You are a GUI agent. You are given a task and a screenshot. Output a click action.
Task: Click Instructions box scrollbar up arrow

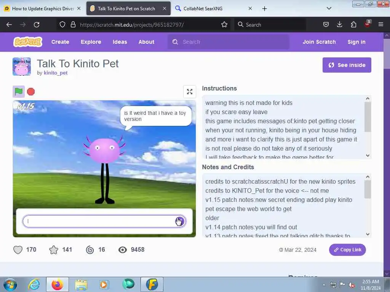368,99
